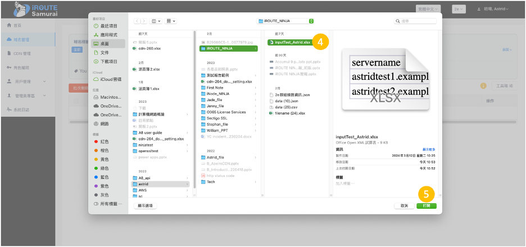Image resolution: width=526 pixels, height=247 pixels.
Task: Select the data (25).csv file
Action: coord(287,107)
